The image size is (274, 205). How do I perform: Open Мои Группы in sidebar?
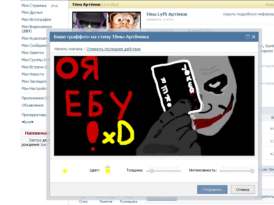pos(36,60)
